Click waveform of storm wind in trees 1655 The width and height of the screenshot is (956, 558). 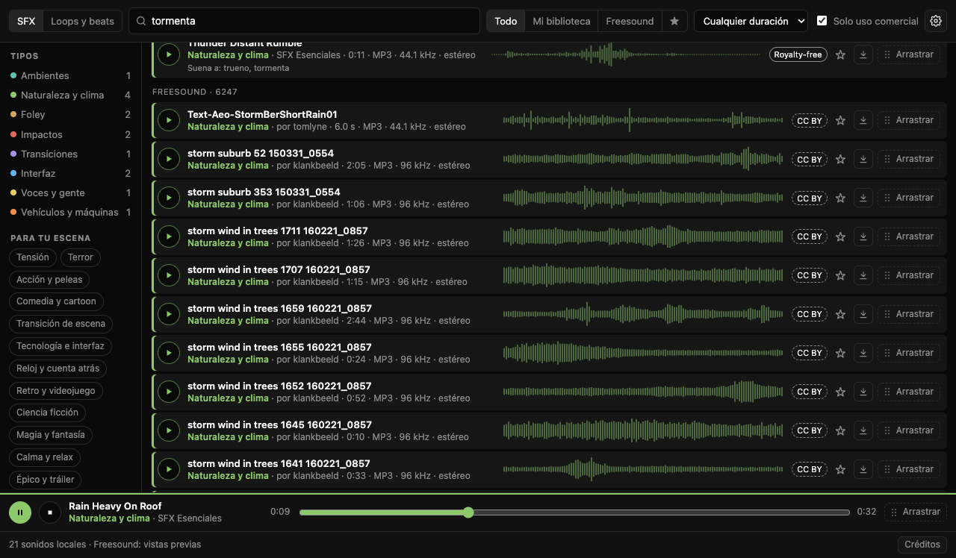[643, 353]
